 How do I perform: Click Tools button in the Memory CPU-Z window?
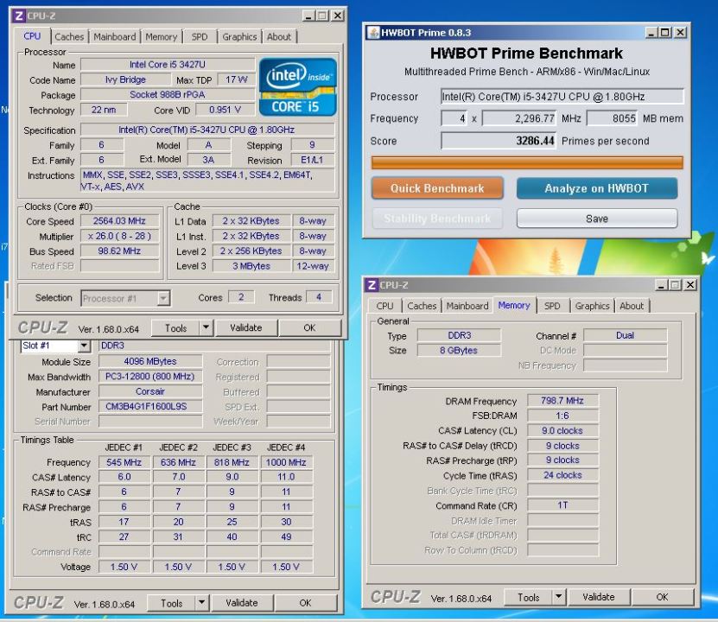tap(529, 597)
